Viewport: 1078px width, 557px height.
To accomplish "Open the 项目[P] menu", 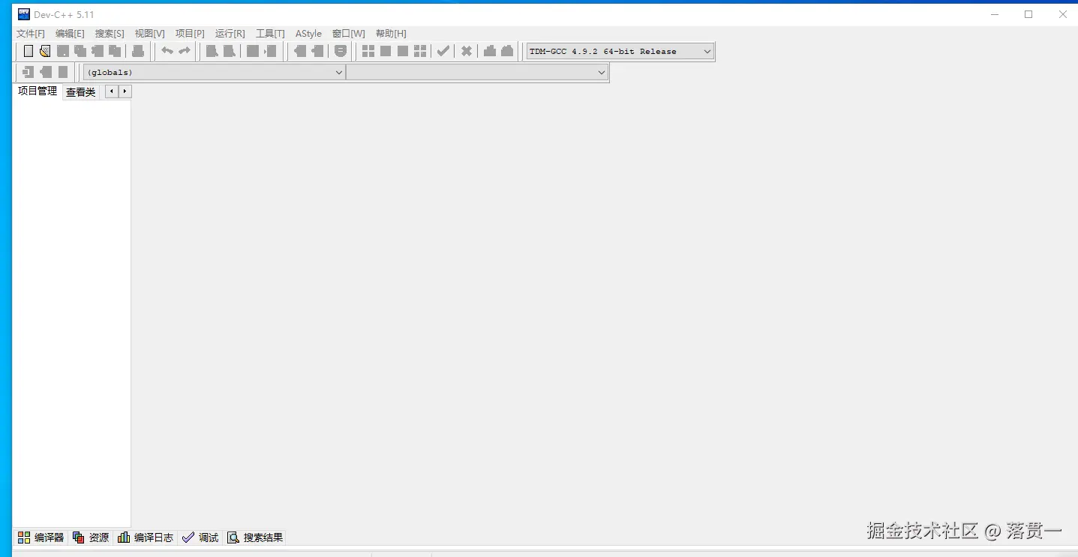I will [x=190, y=34].
